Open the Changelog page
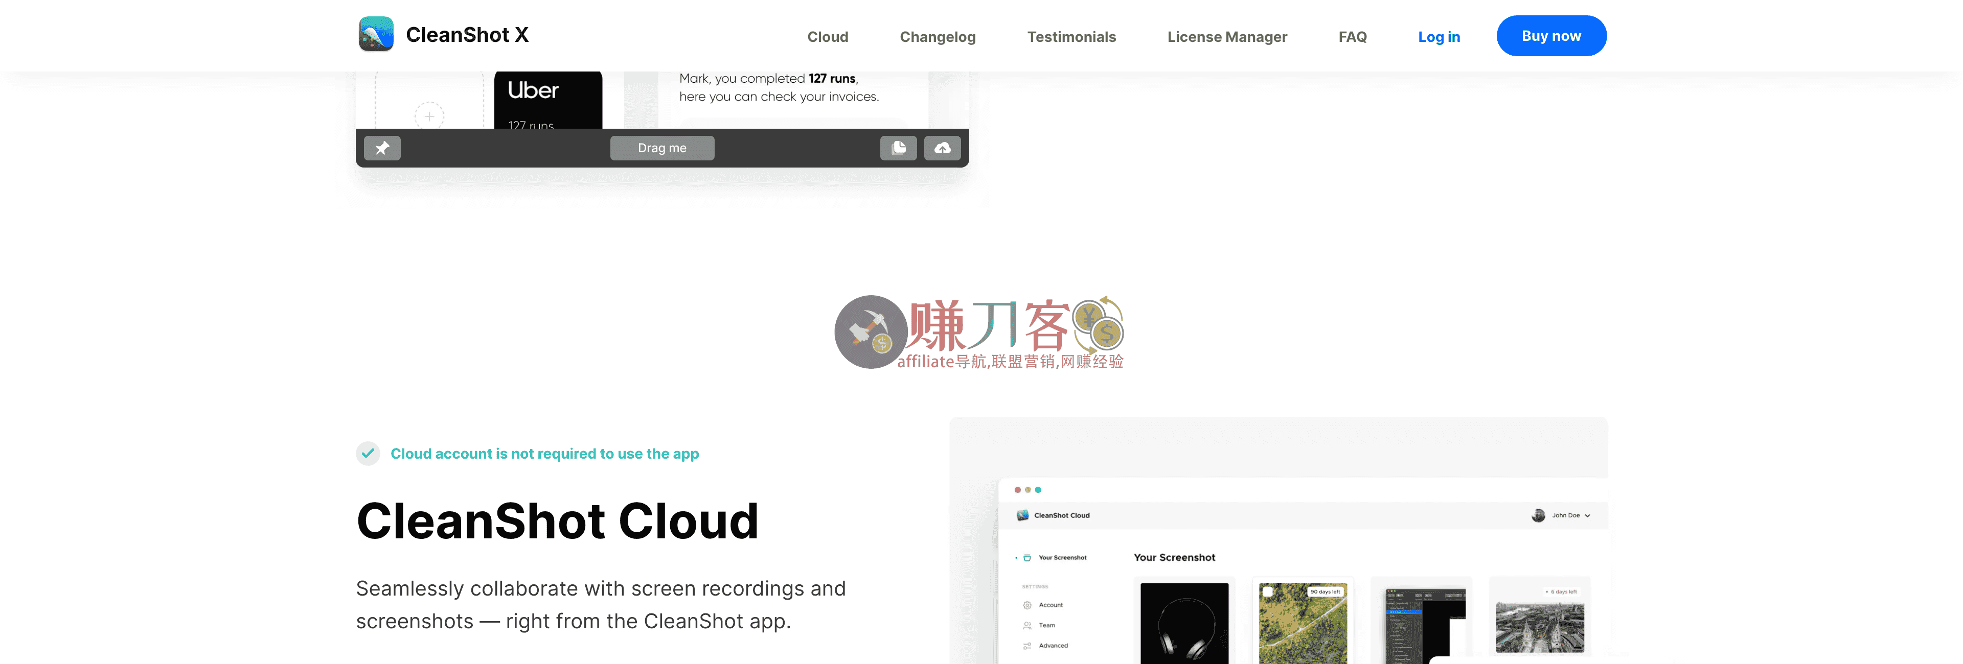This screenshot has height=664, width=1963. 938,37
